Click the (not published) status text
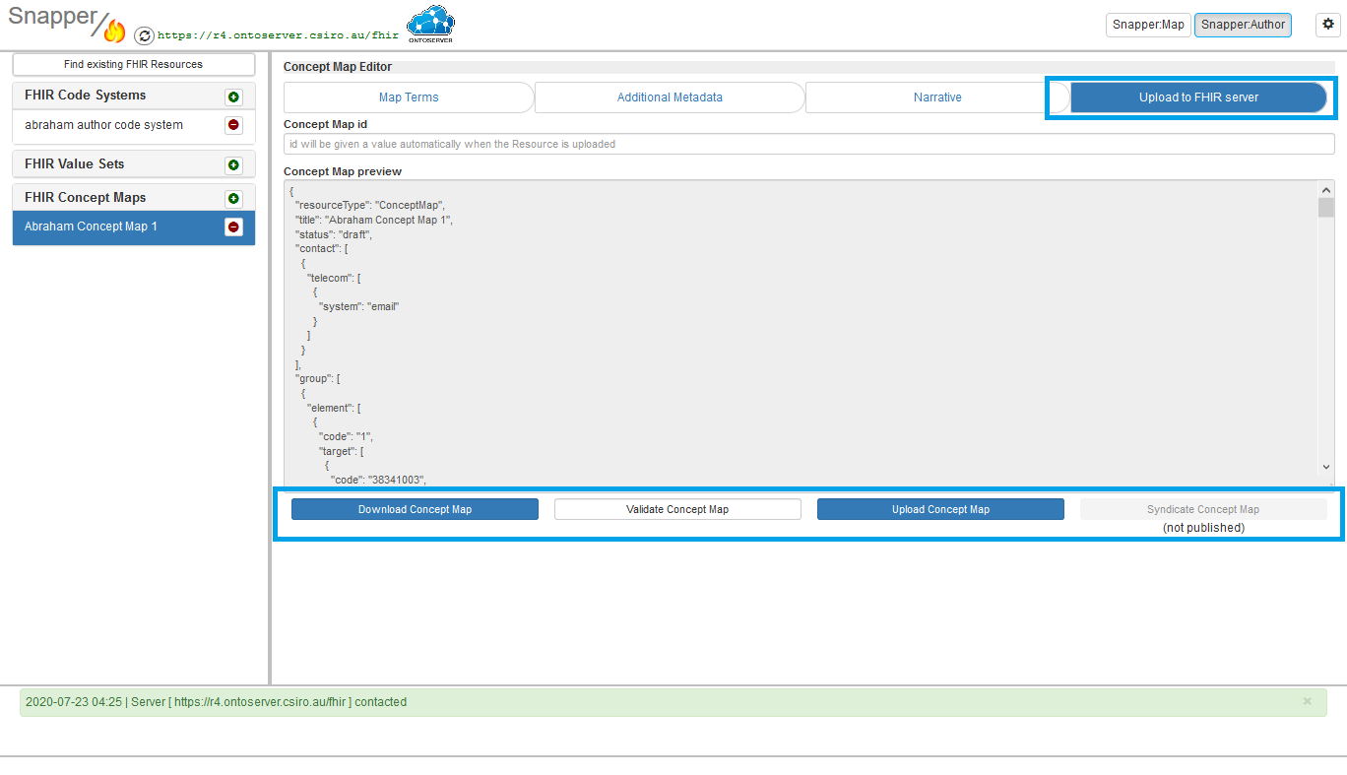 click(1203, 528)
